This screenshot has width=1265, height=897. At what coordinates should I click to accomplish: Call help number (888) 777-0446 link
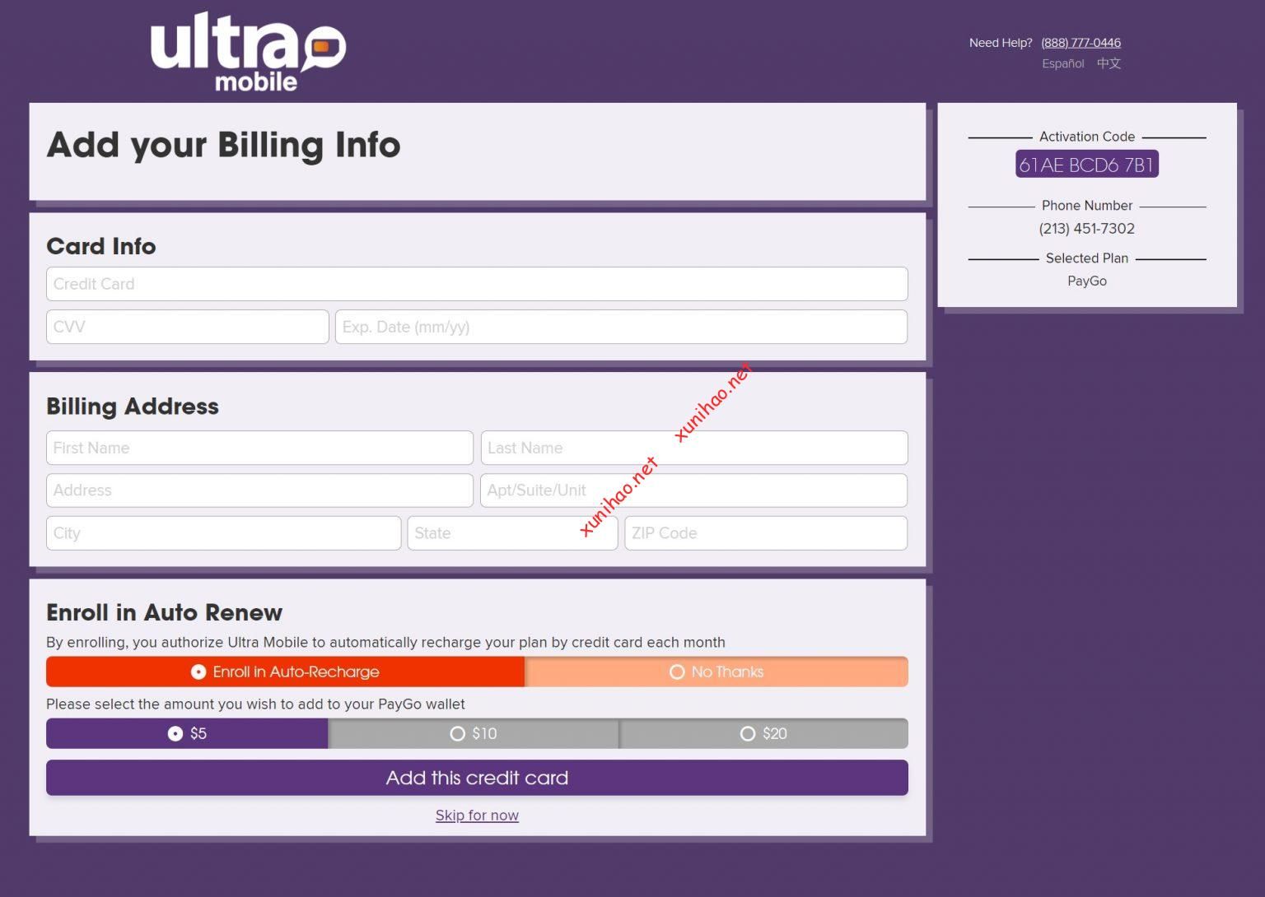point(1081,43)
